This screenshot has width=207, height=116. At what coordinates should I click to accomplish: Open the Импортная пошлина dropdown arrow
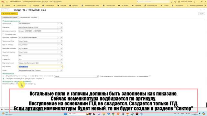[59, 48]
